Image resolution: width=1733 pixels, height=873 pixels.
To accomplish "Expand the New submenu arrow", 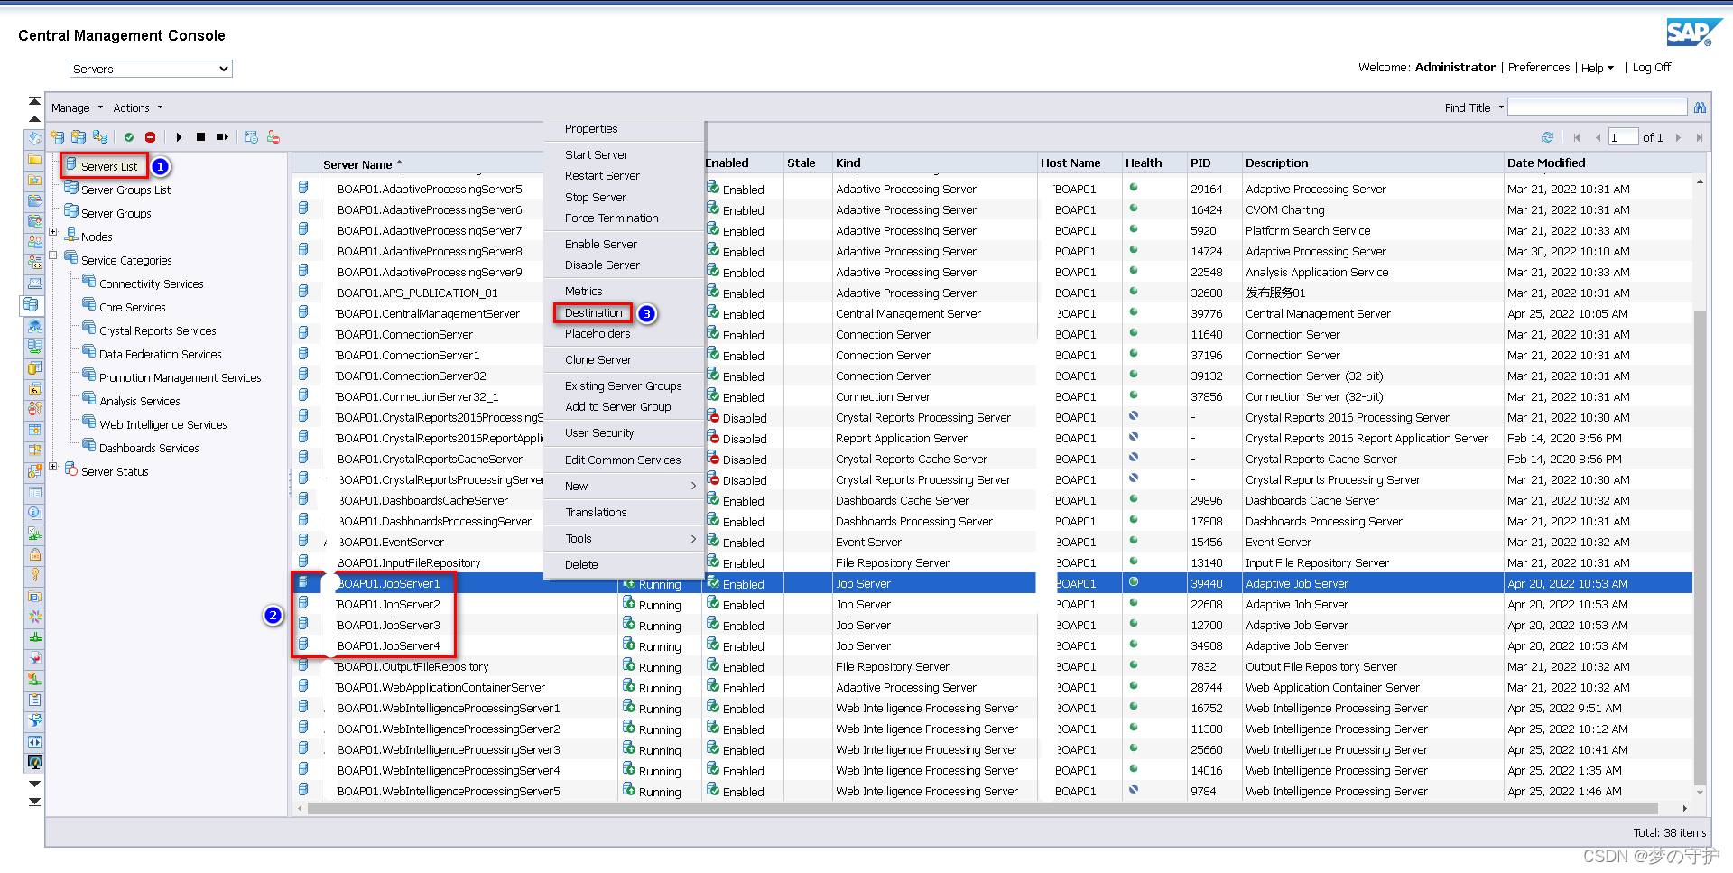I will (693, 486).
